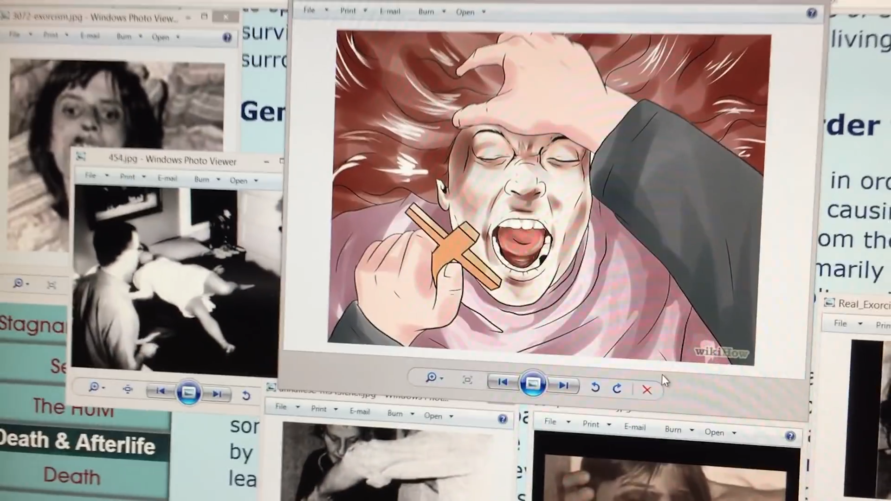Click E-mail in viewer below 454.jpg window
This screenshot has width=891, height=501.
click(x=360, y=411)
